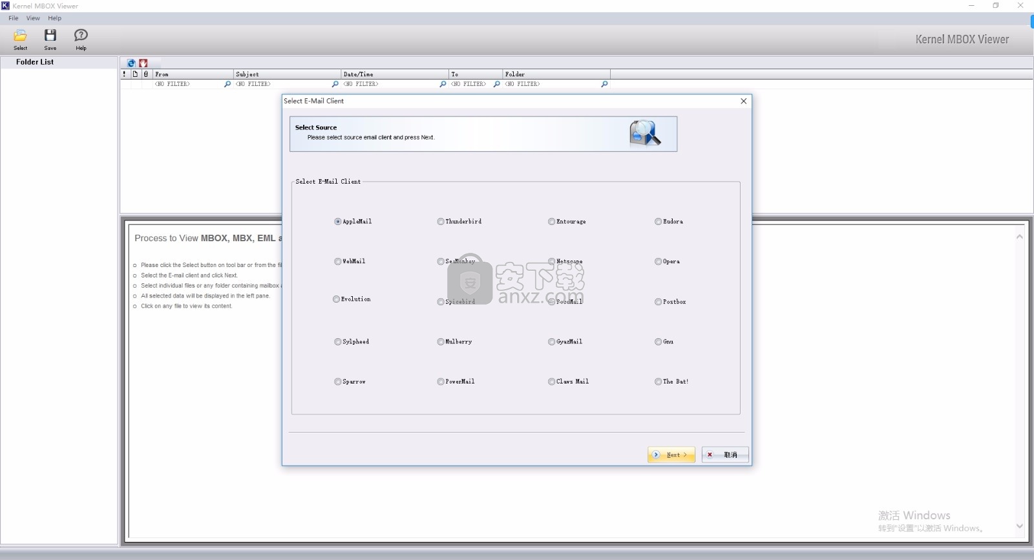Click the importance exclamation column header
1034x560 pixels.
coord(125,74)
